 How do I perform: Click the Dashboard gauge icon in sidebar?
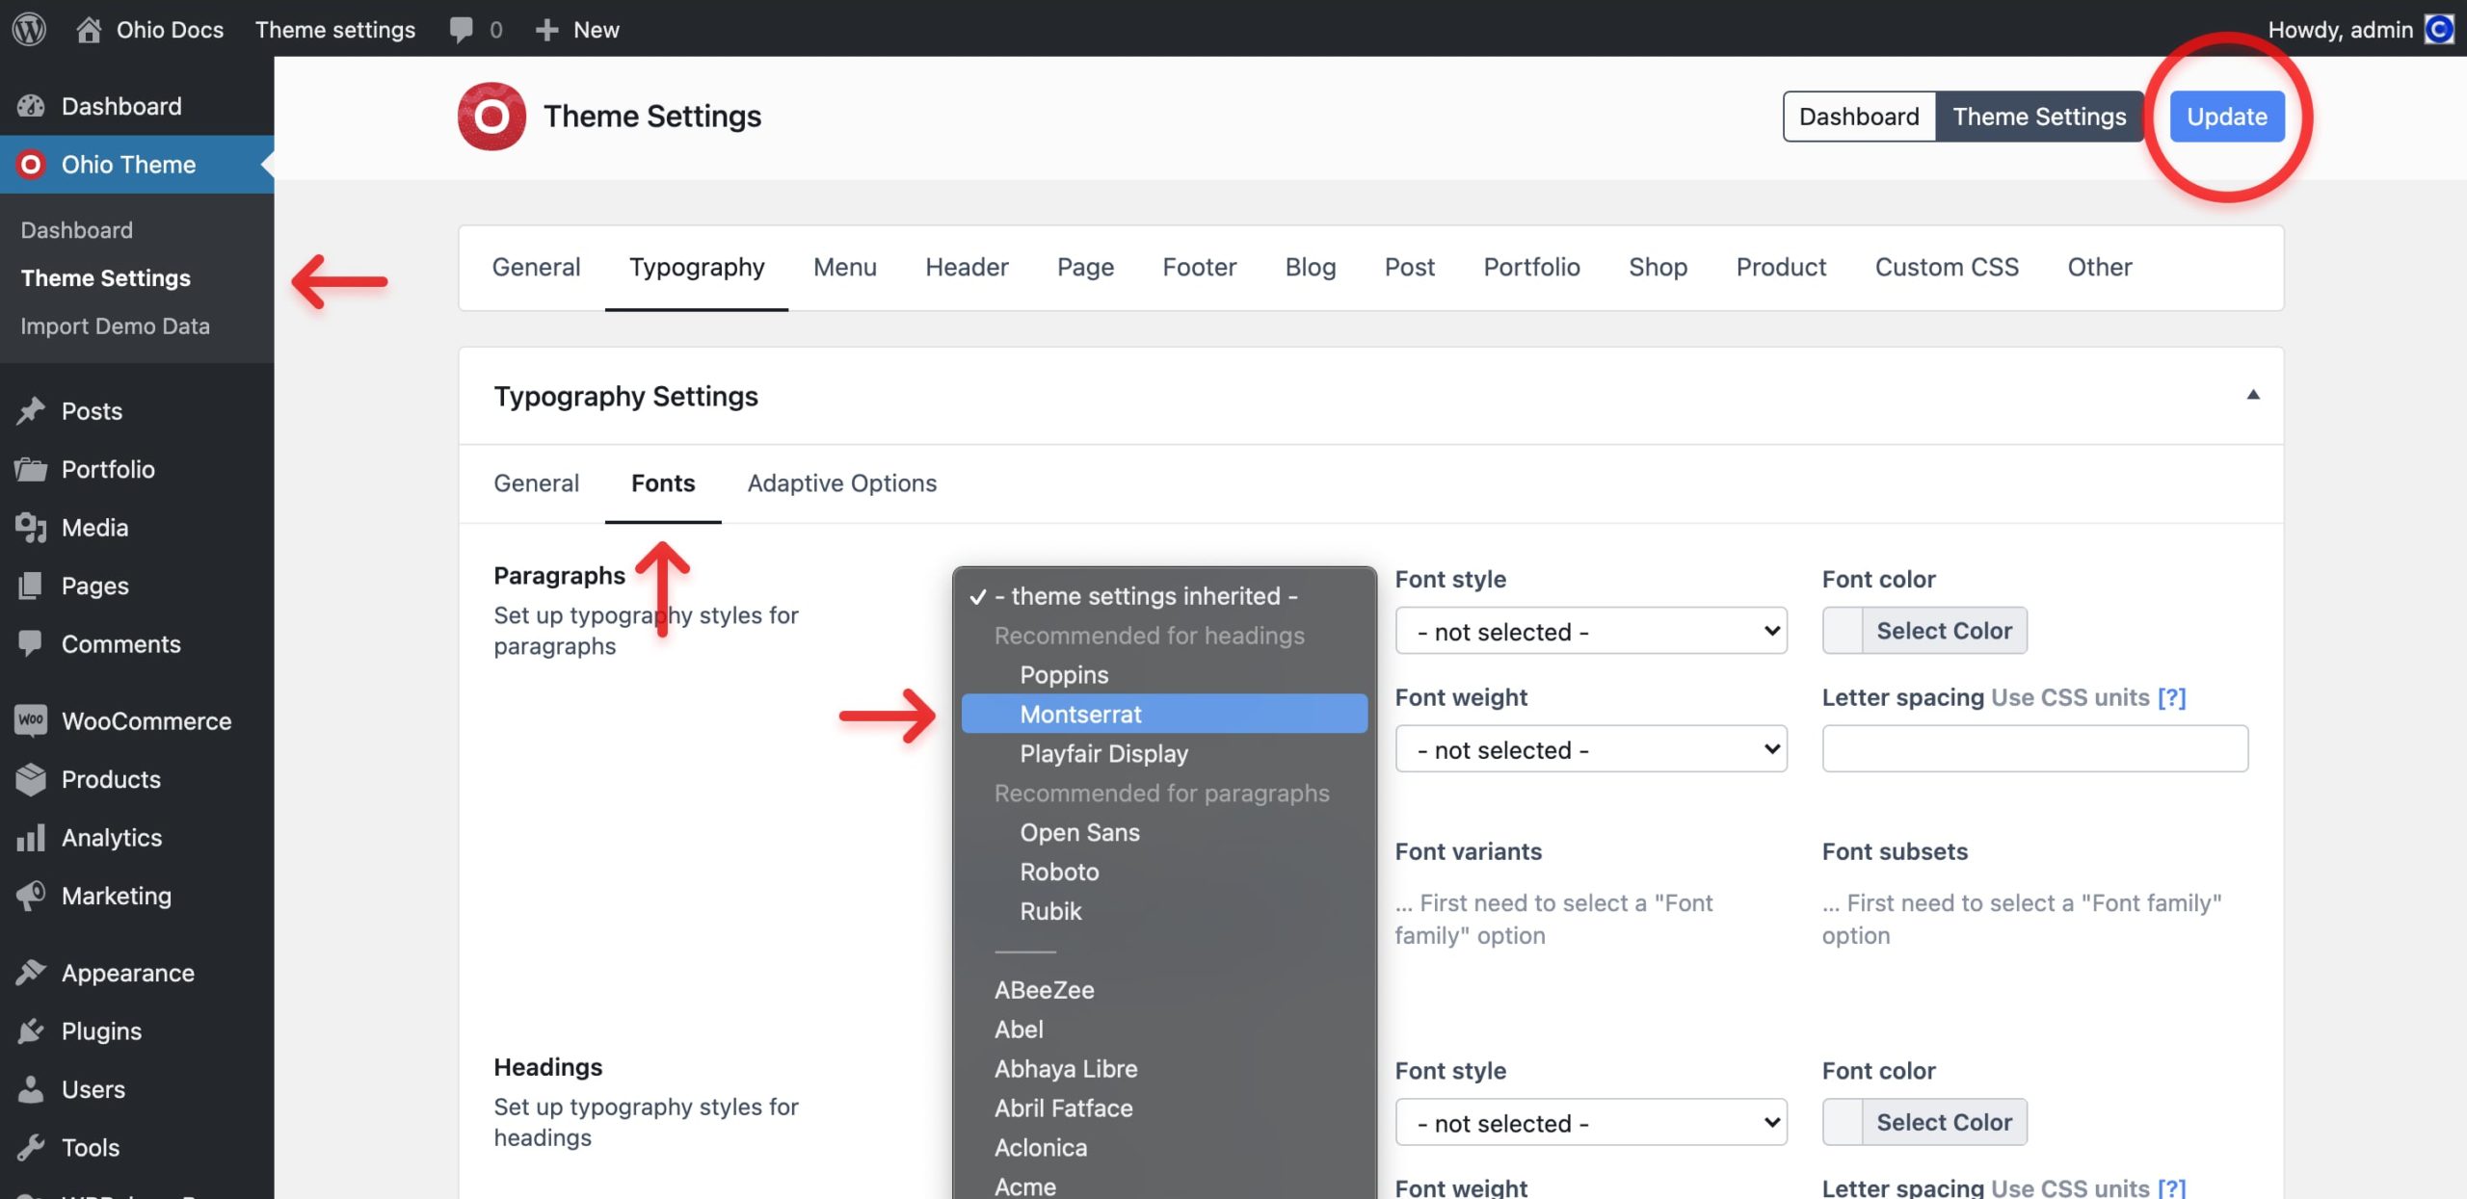click(x=31, y=106)
